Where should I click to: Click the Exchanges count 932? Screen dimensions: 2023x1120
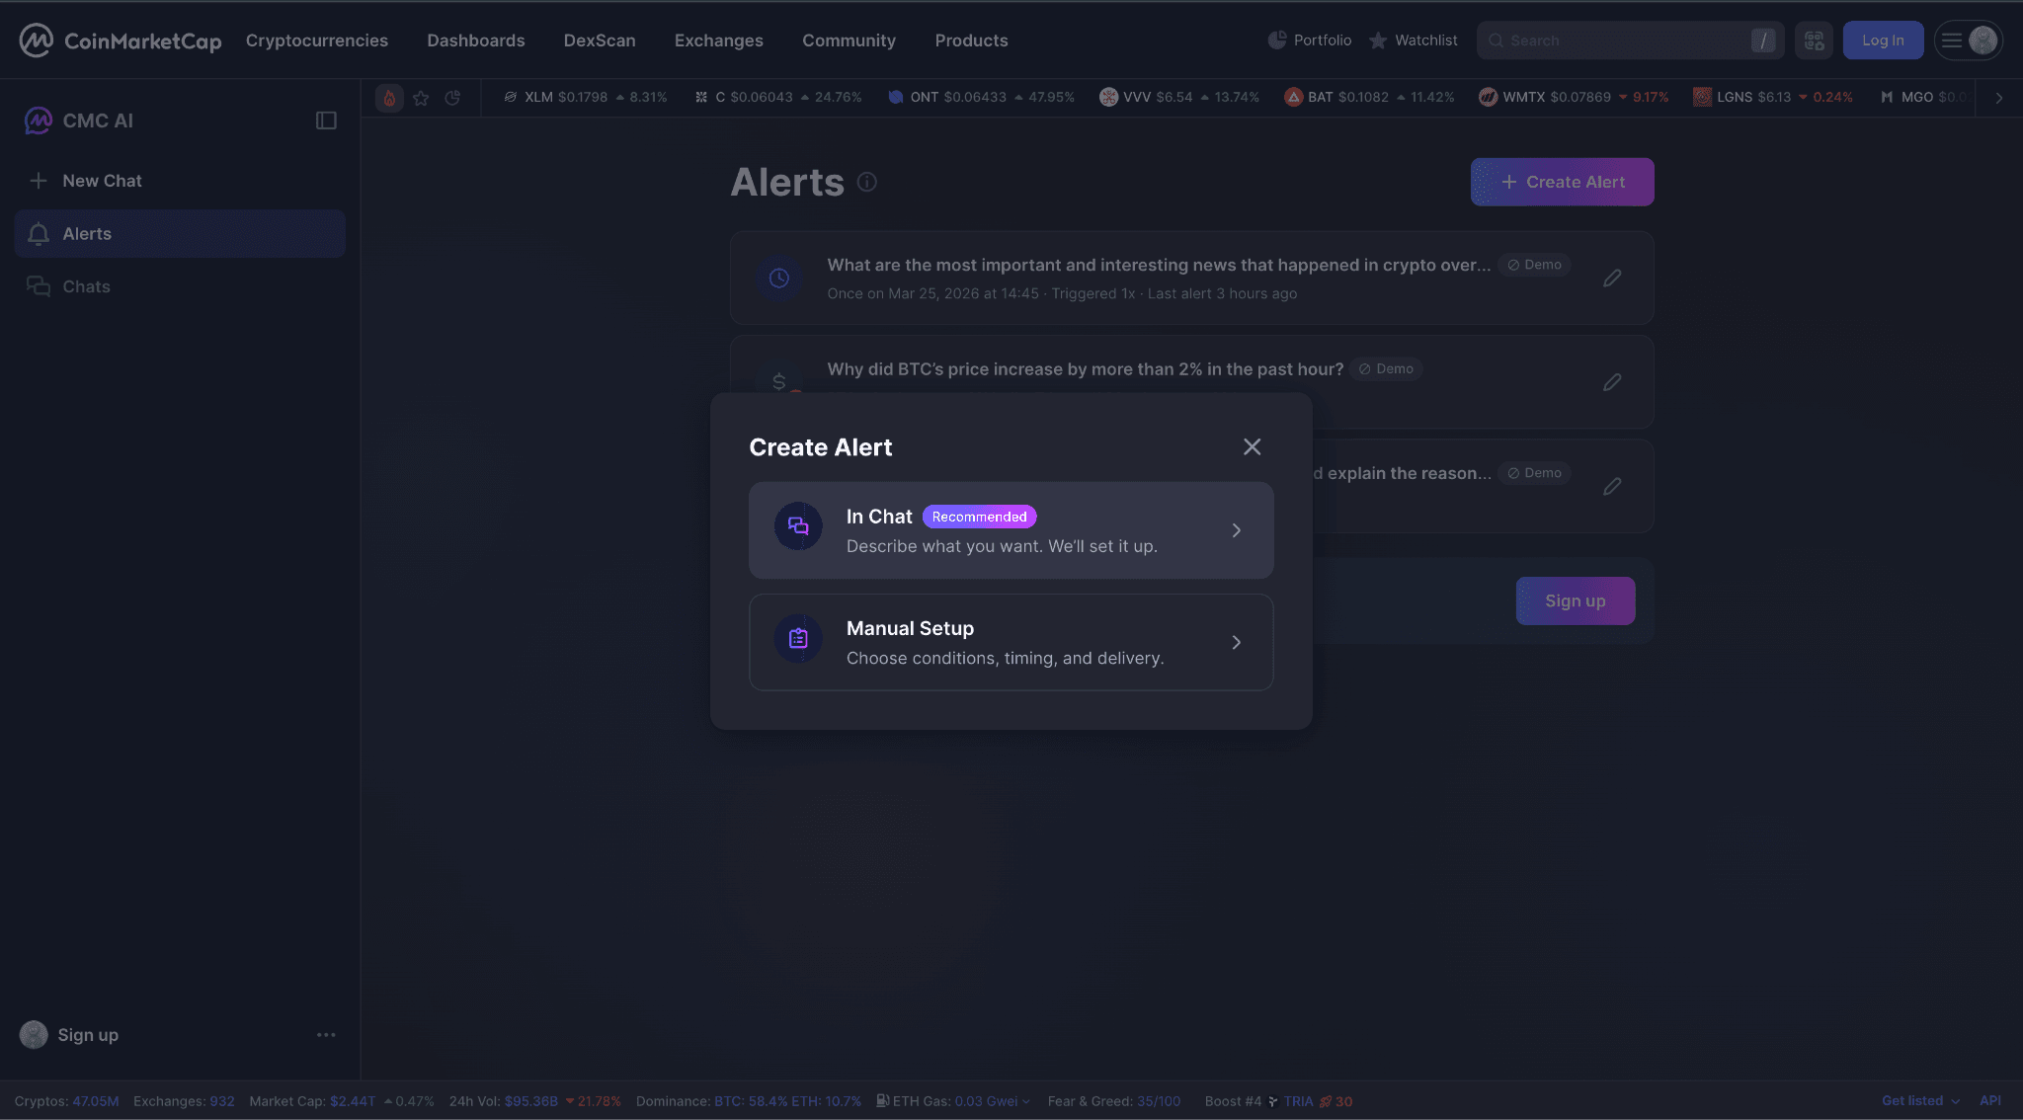(x=222, y=1101)
